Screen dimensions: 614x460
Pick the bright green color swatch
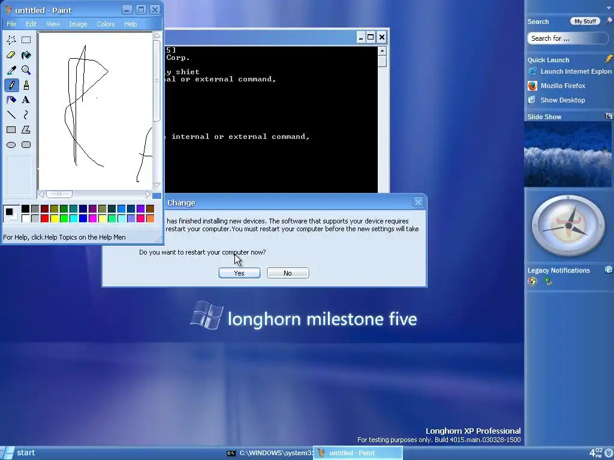click(64, 218)
